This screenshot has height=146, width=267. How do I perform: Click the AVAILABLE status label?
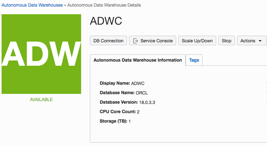point(41,100)
